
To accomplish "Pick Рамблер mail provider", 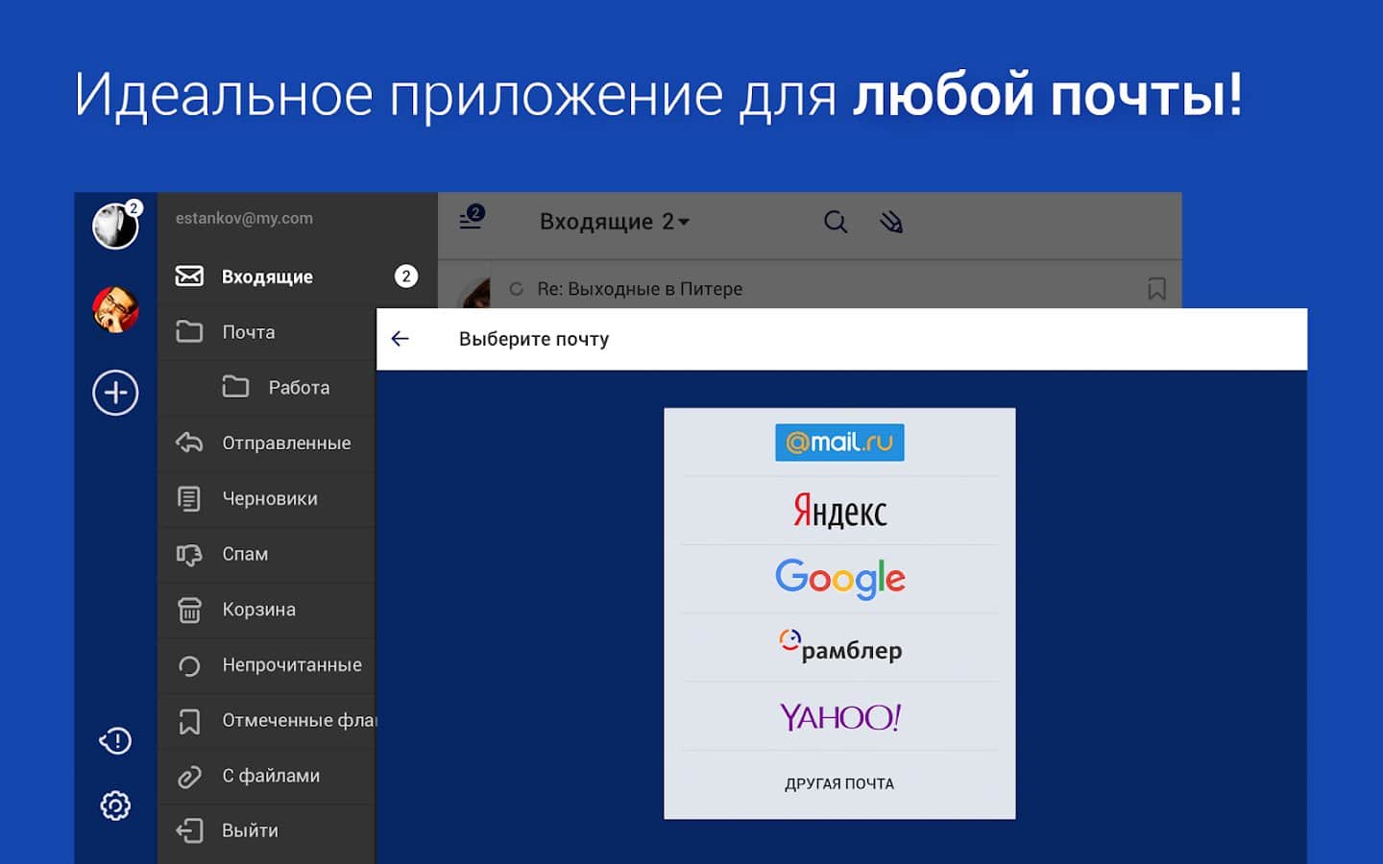I will [x=839, y=648].
